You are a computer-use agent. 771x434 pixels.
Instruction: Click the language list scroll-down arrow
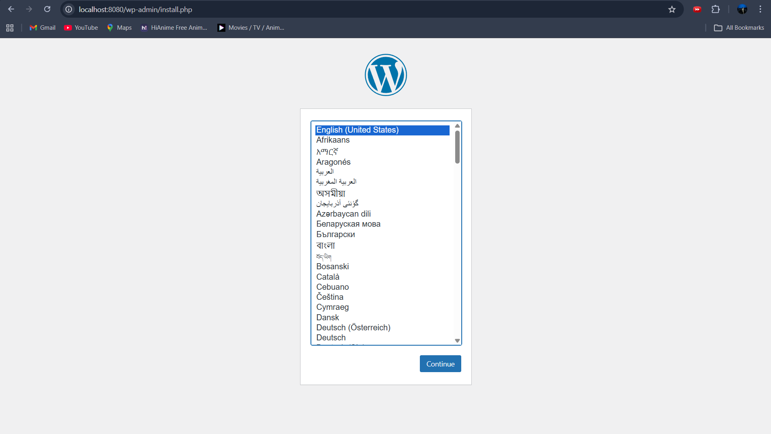[x=457, y=341]
